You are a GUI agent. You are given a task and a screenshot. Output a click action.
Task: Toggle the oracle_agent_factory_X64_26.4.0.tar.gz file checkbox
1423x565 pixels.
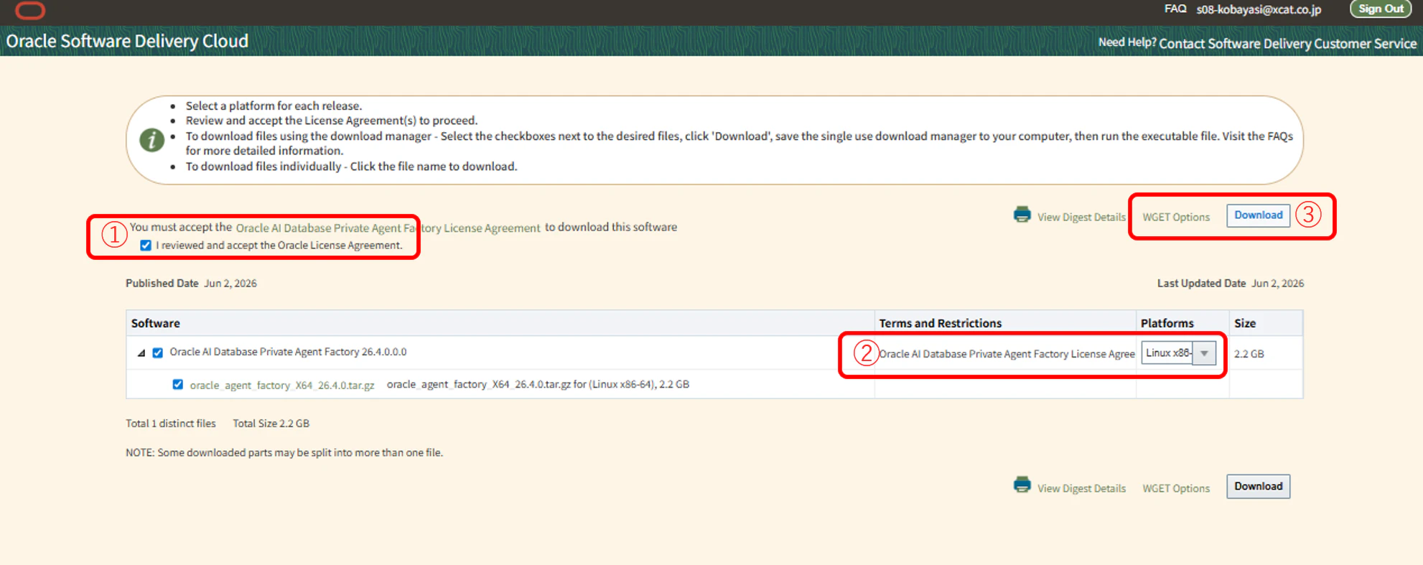[x=177, y=385]
